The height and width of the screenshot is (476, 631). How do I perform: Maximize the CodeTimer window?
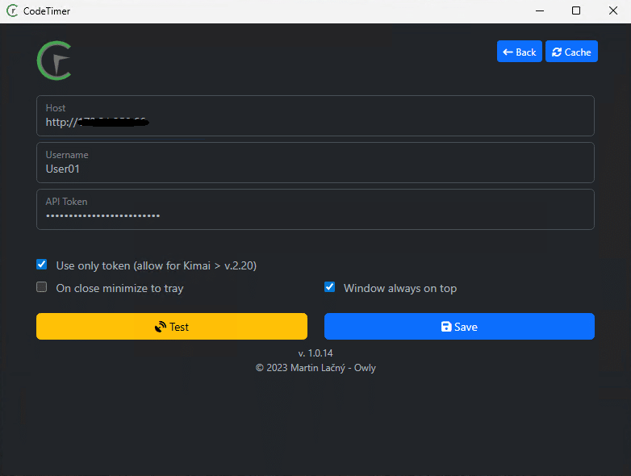coord(575,11)
